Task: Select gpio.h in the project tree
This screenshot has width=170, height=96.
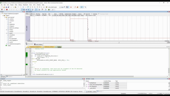Action: click(11, 37)
